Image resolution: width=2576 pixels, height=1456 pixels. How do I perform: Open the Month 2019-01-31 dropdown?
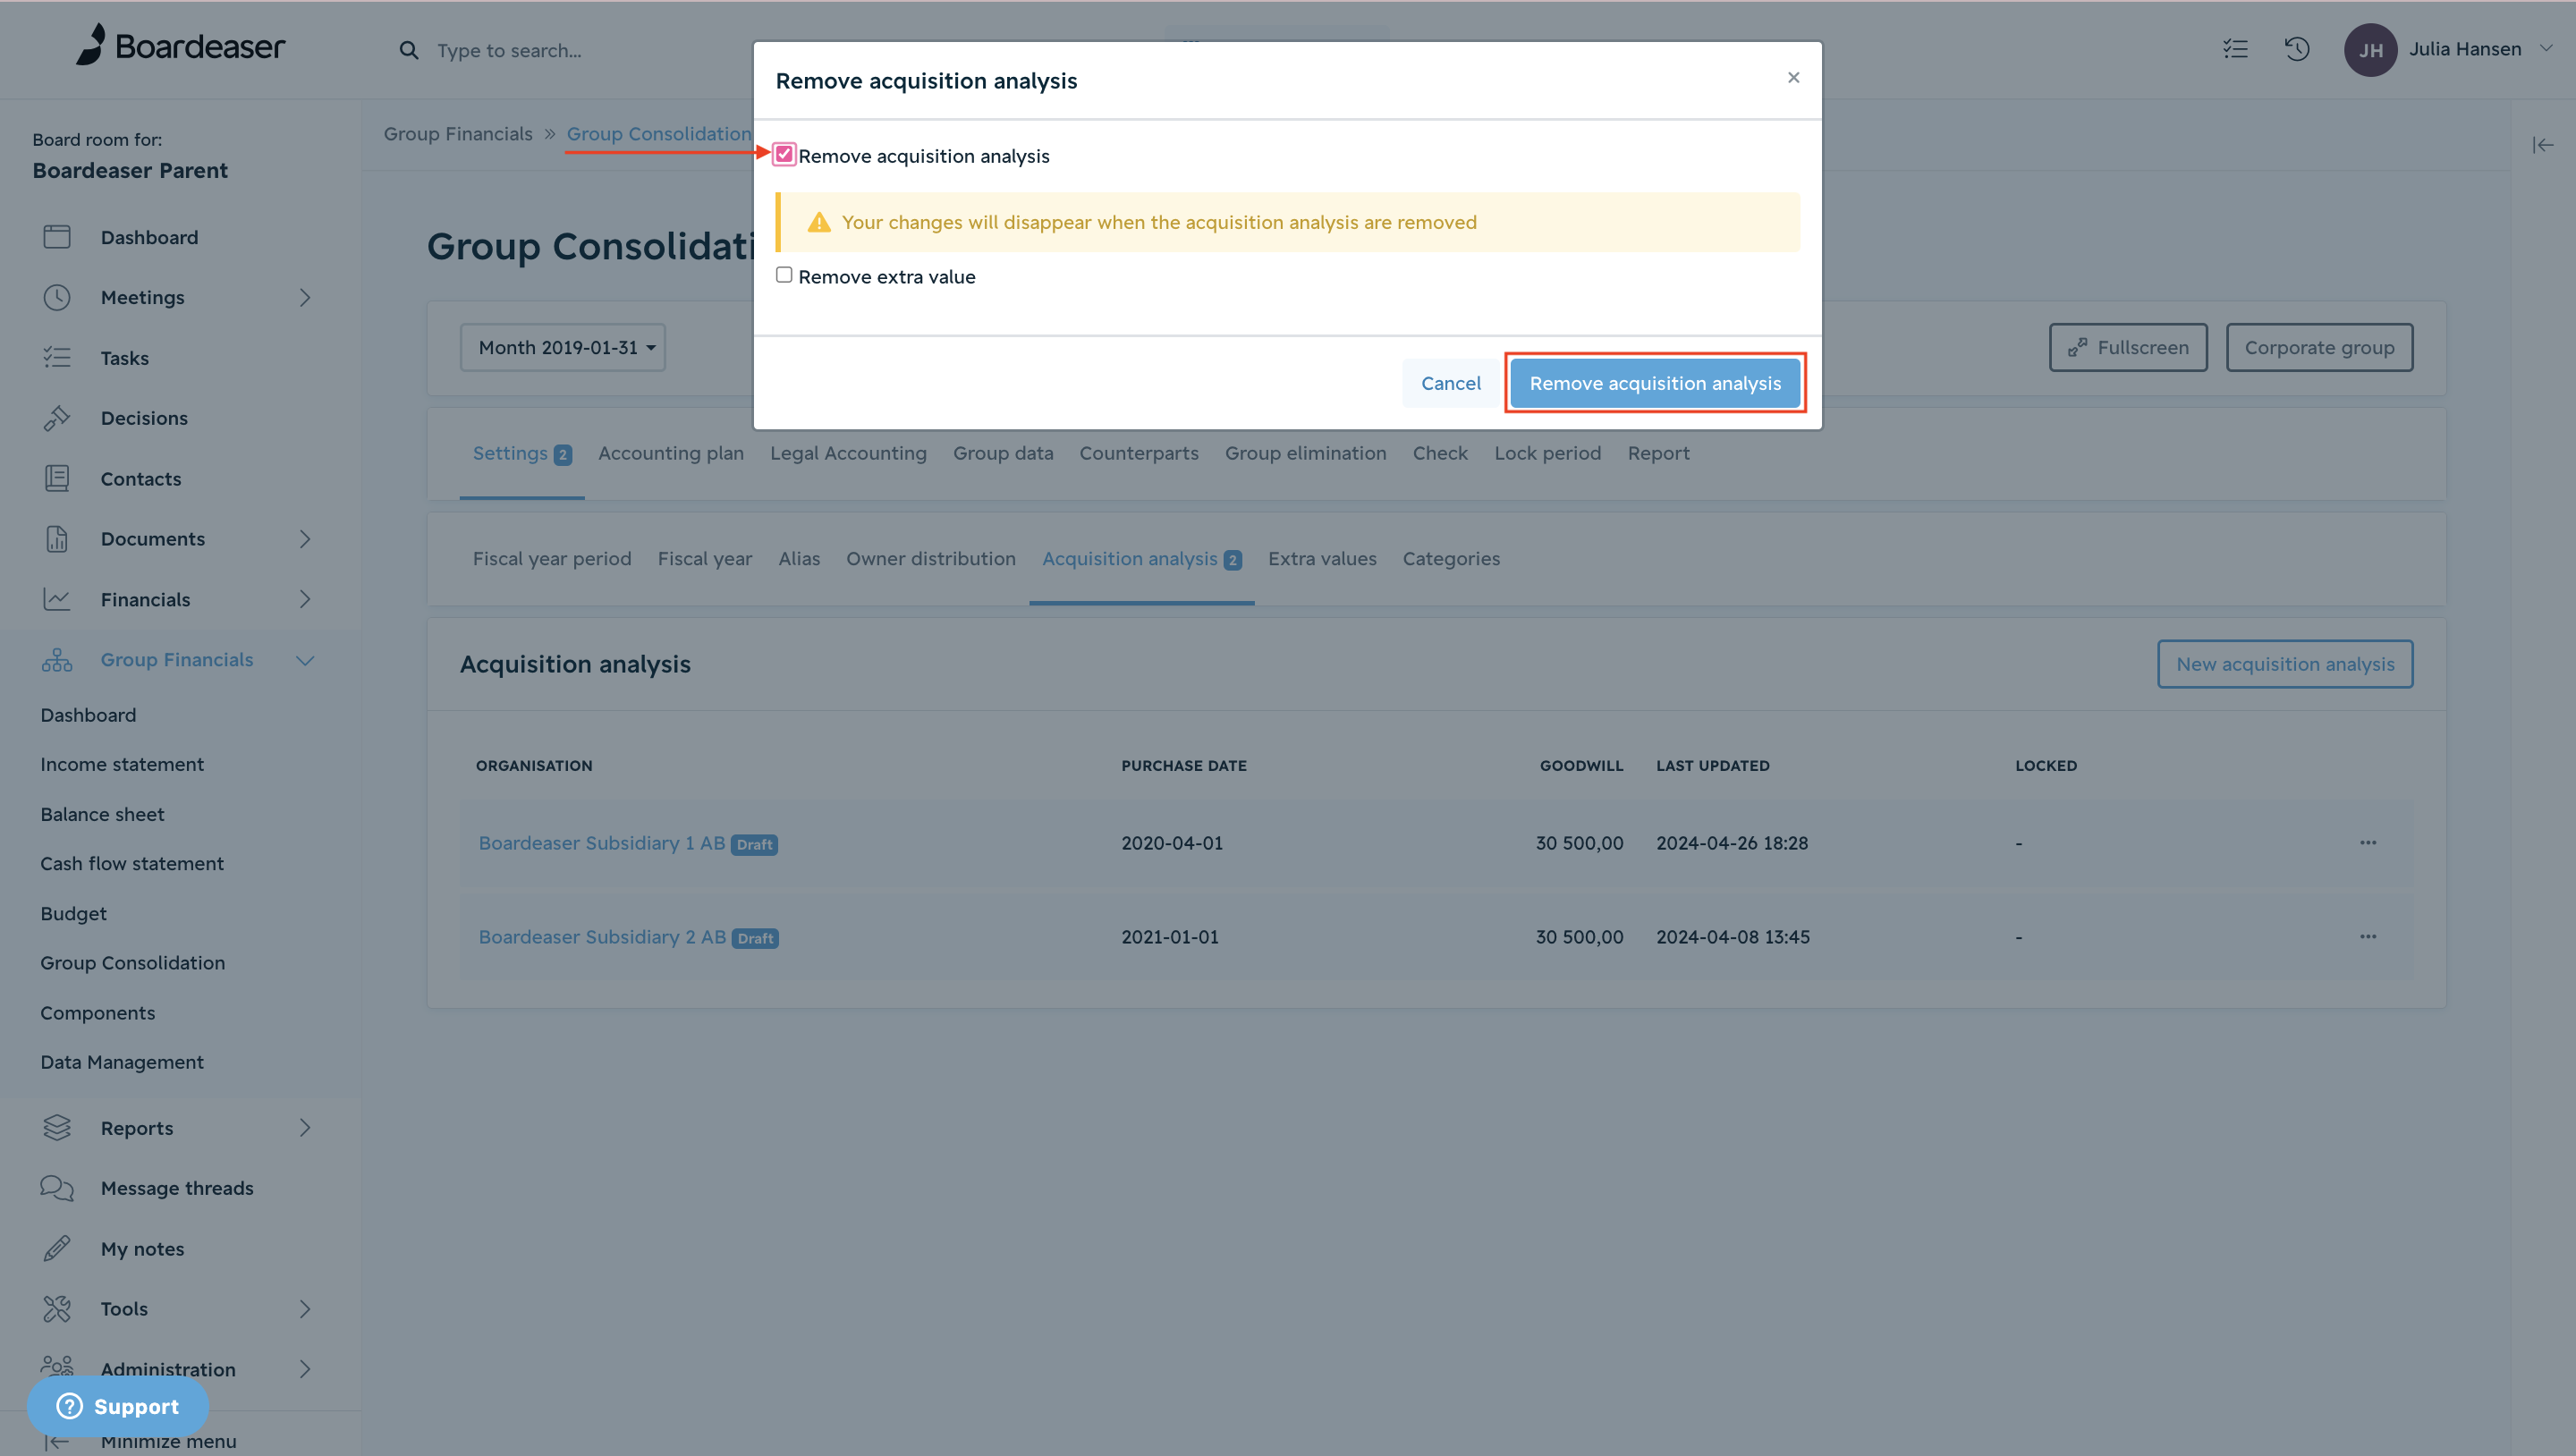(x=563, y=348)
